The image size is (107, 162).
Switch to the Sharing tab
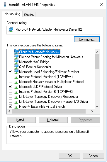pos(29,15)
